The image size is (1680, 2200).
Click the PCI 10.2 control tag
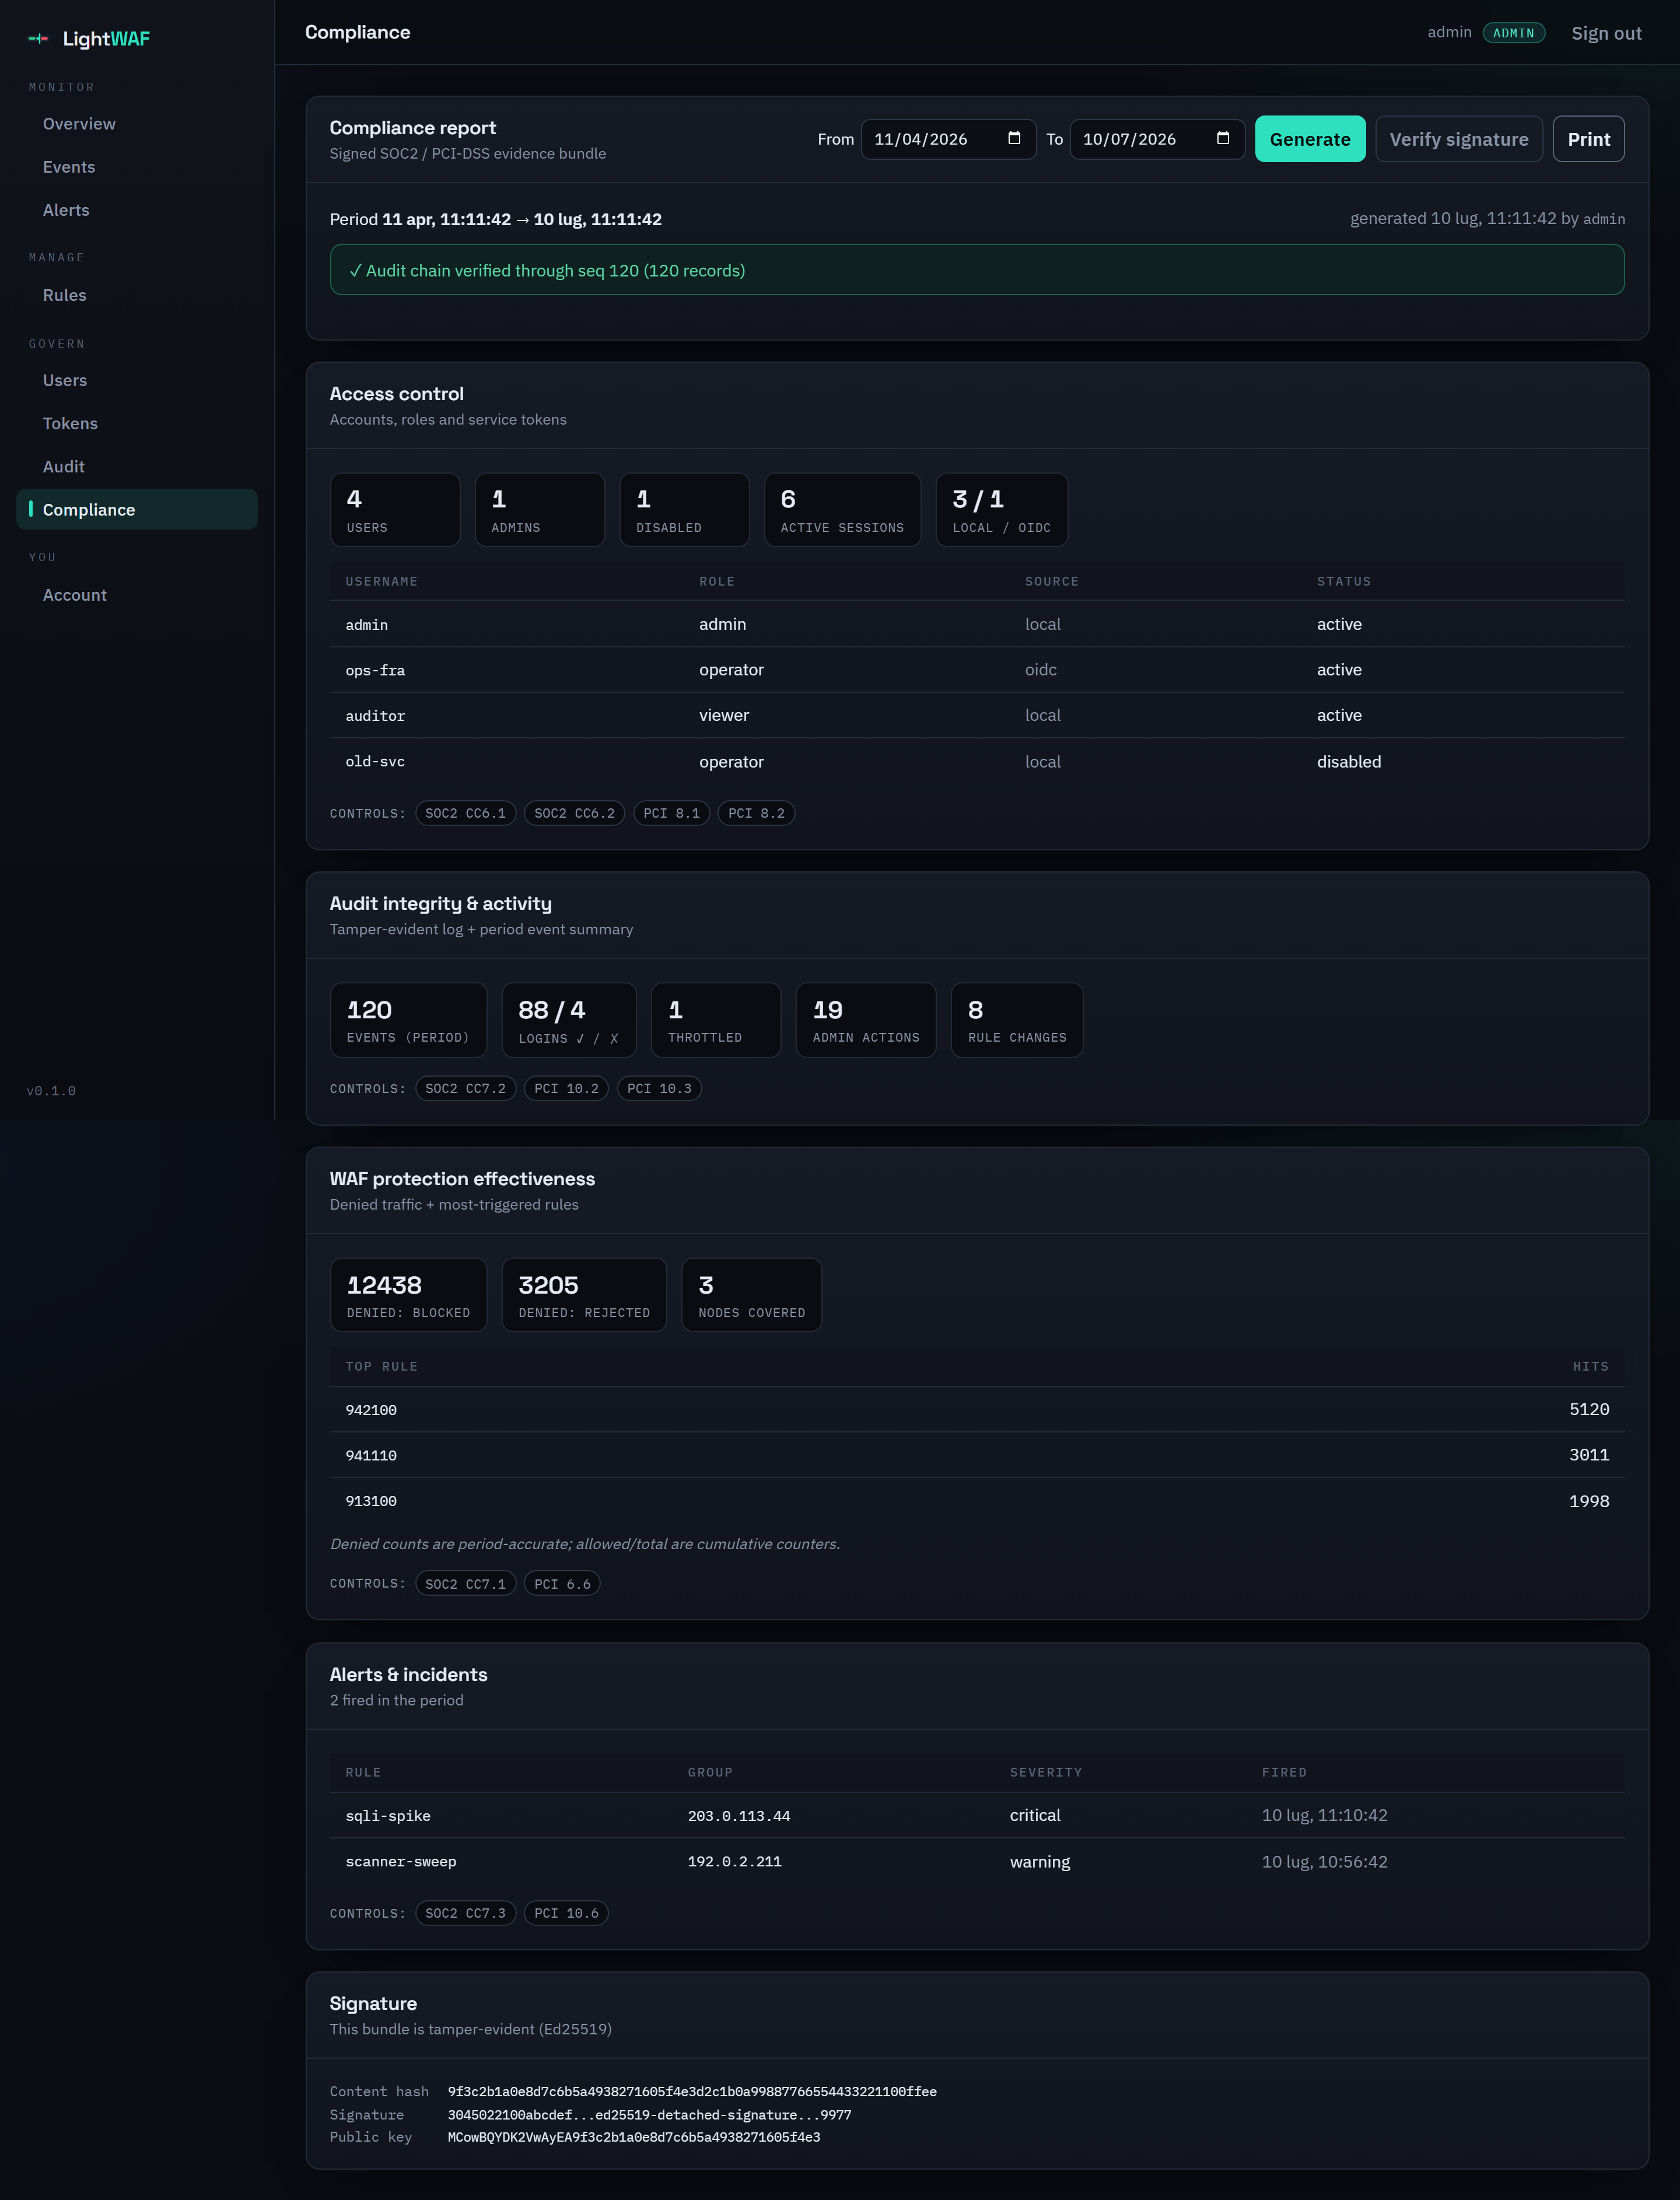tap(566, 1088)
